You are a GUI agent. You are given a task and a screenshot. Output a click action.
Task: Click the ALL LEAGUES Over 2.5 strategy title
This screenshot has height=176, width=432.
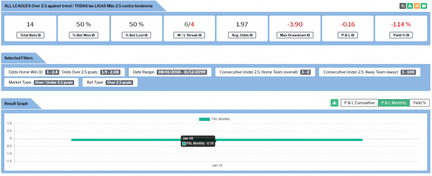[x=78, y=5]
